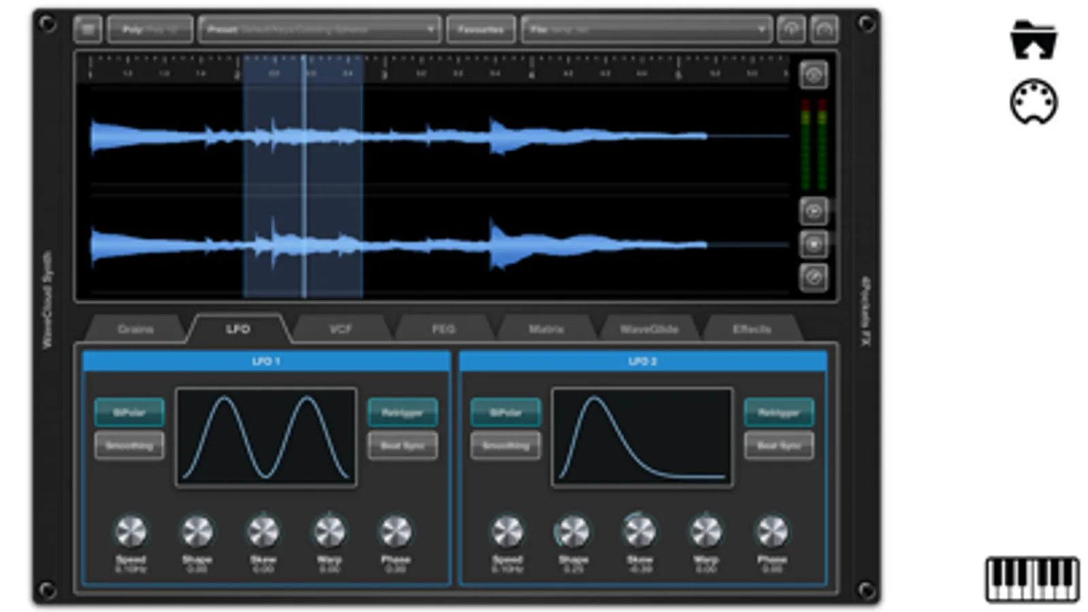The width and height of the screenshot is (1088, 612).
Task: Open the hamburger menu in the top toolbar
Action: click(x=88, y=29)
